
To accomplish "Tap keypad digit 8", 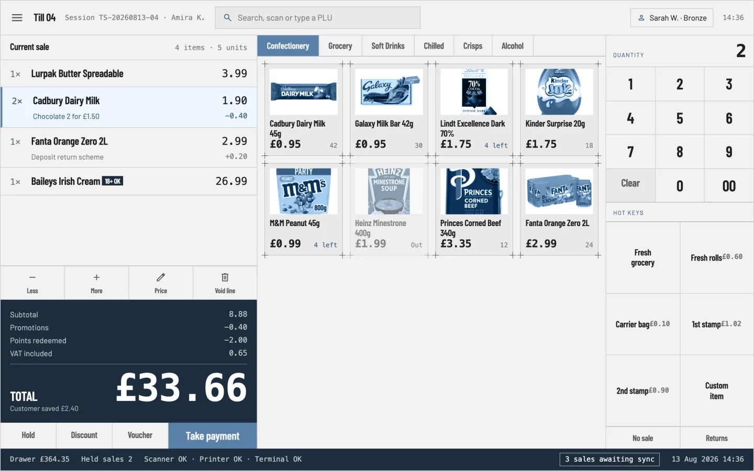I will point(680,152).
